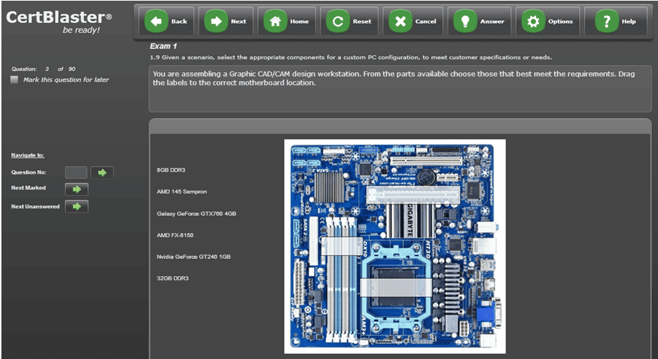Select the 8GB DDR3 label
658x359 pixels.
[x=172, y=170]
